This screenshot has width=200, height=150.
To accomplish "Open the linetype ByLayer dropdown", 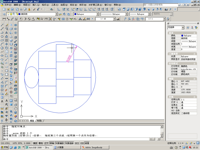I will (x=126, y=14).
